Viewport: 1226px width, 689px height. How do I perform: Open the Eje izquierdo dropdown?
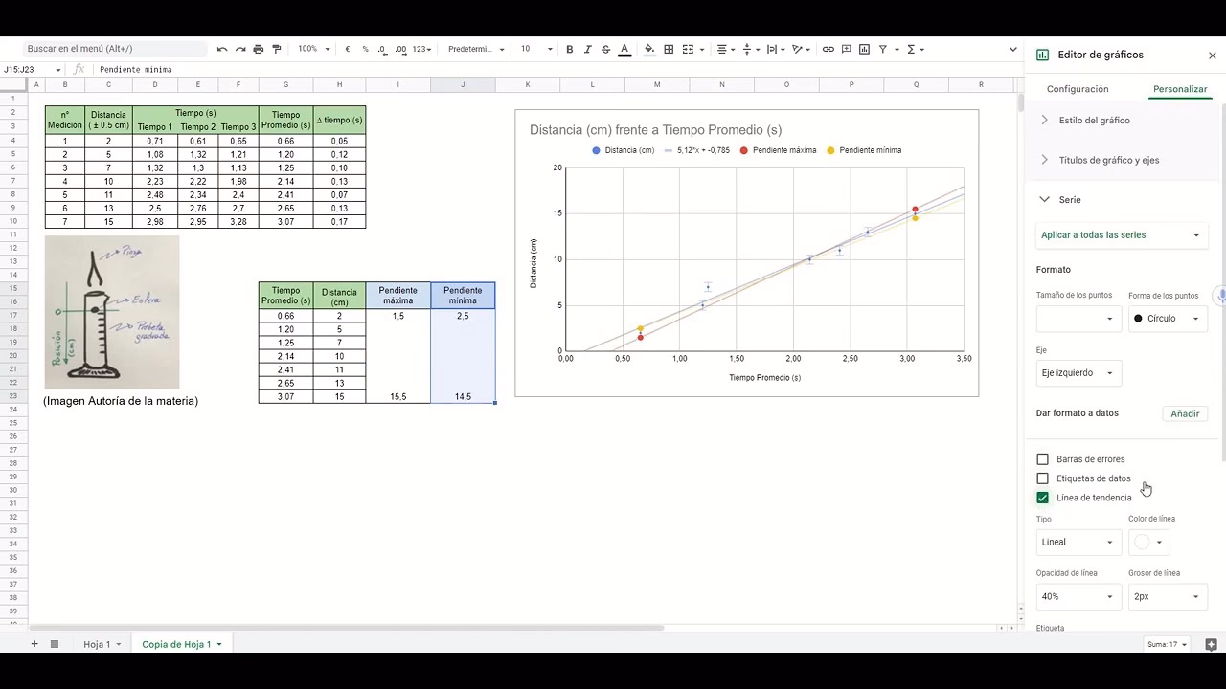pos(1078,373)
